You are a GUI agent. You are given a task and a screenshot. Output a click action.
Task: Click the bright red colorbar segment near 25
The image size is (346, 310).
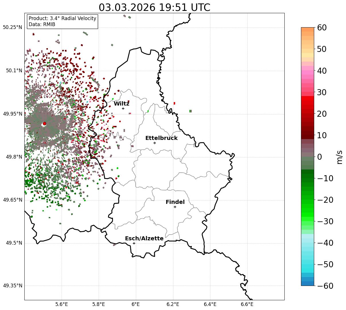[x=308, y=98]
